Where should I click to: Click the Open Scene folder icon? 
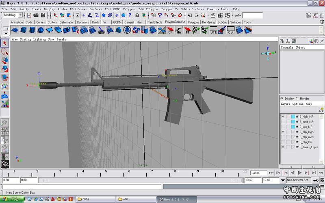36,15
